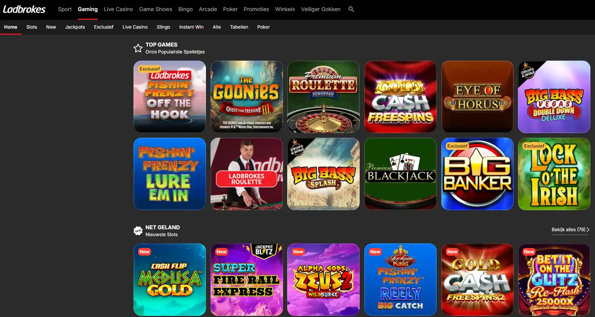595x317 pixels.
Task: Open the Bingo section
Action: point(186,9)
